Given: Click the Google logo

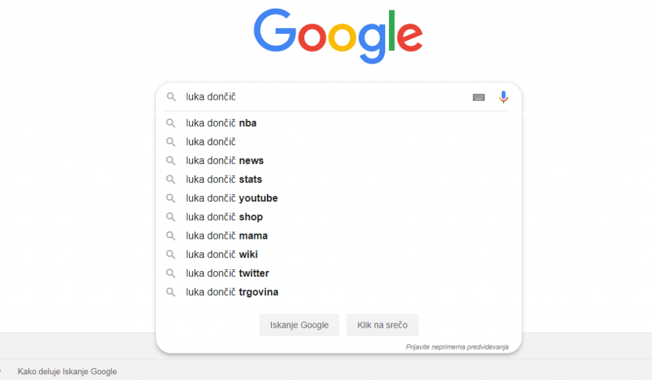Looking at the screenshot, I should [x=338, y=36].
